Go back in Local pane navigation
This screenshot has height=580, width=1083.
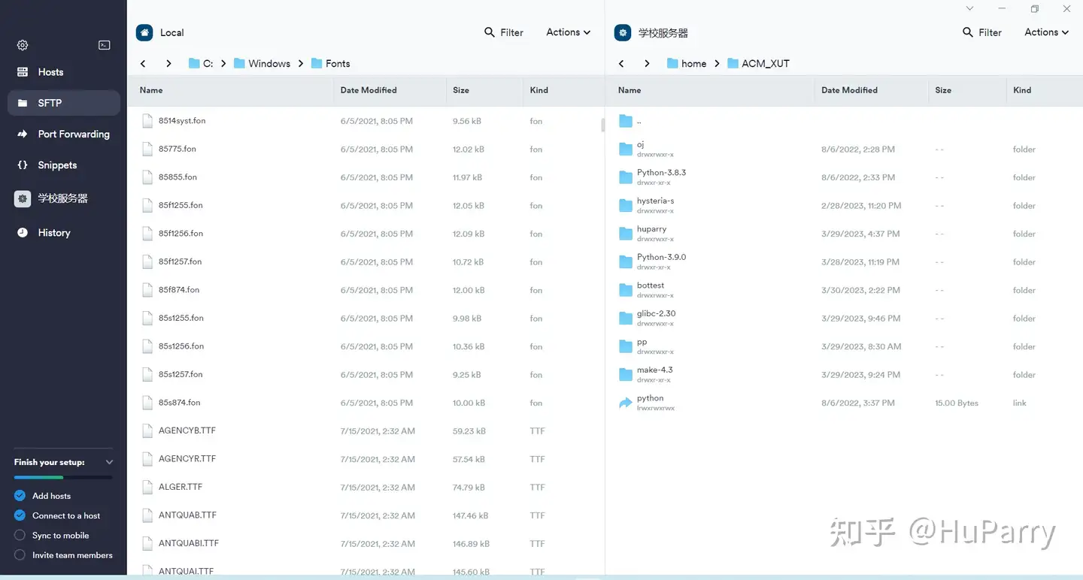[143, 64]
